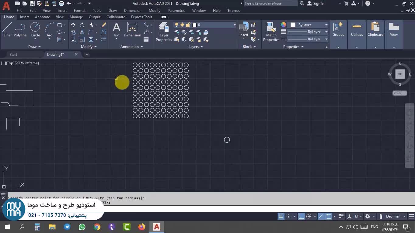Click the Match Properties tool
This screenshot has width=415, height=233.
point(271,32)
